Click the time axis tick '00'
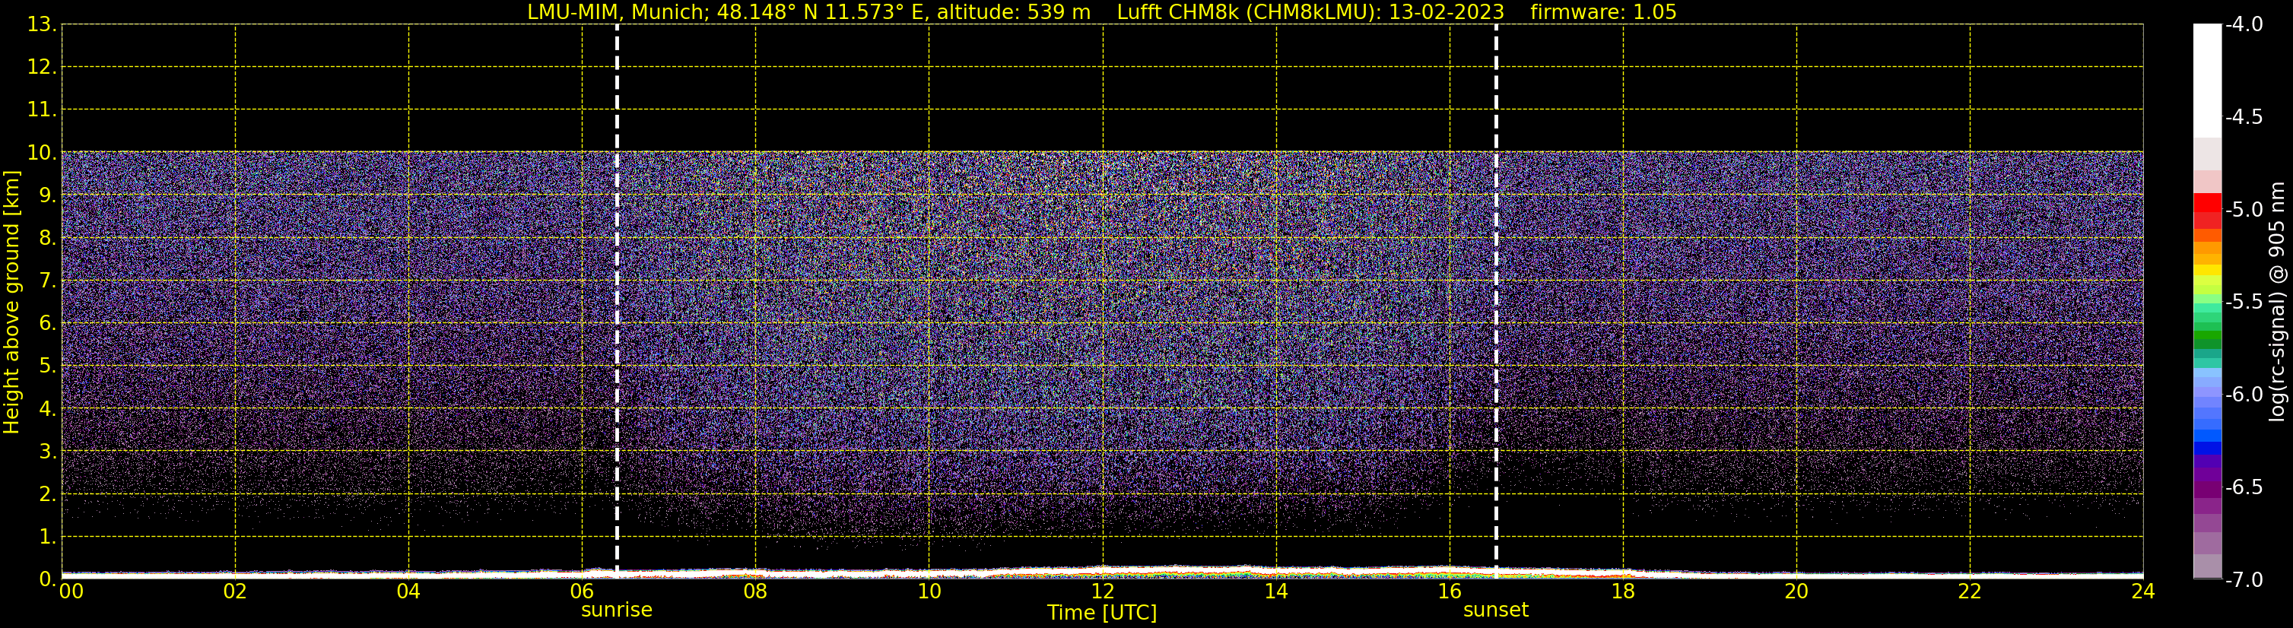 71,592
